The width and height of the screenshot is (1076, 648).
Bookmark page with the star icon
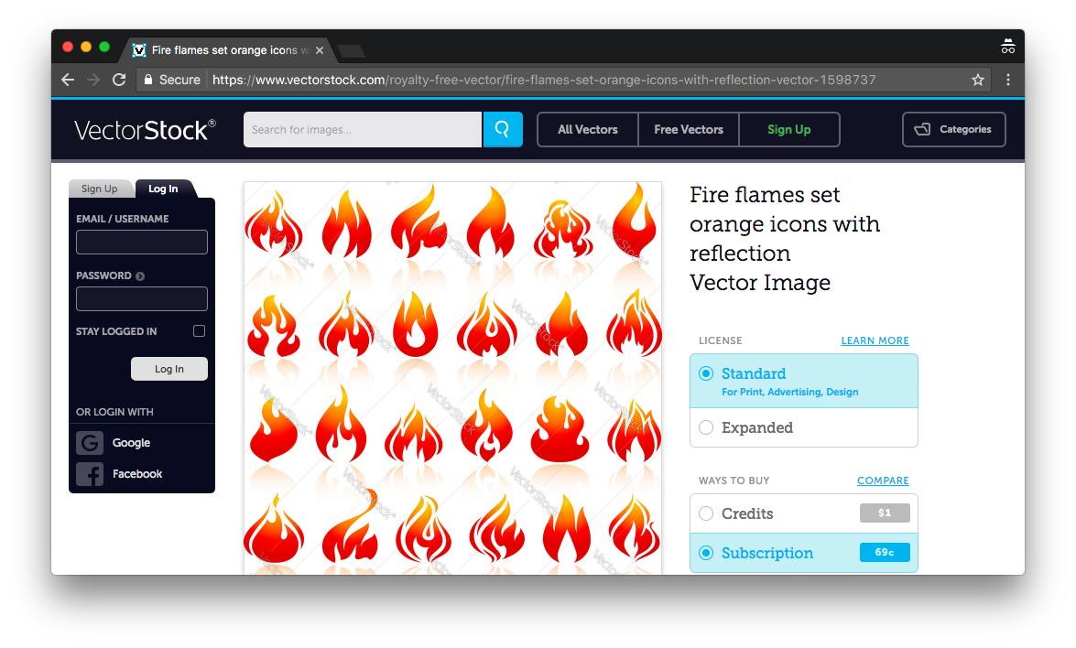(x=978, y=80)
